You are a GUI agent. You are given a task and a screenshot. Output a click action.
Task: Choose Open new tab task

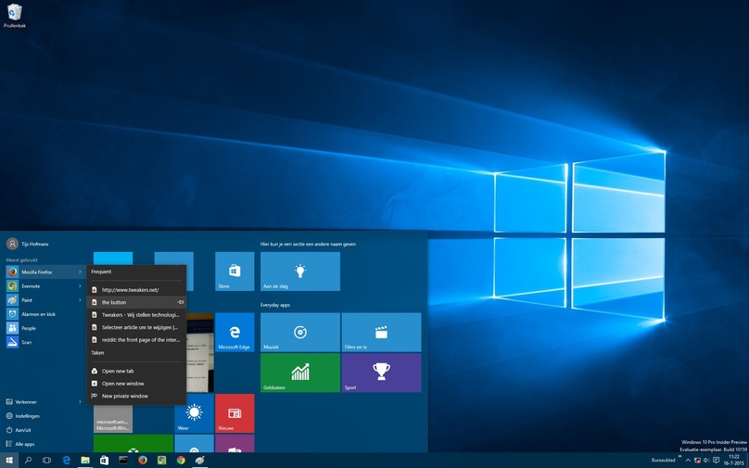pos(136,371)
